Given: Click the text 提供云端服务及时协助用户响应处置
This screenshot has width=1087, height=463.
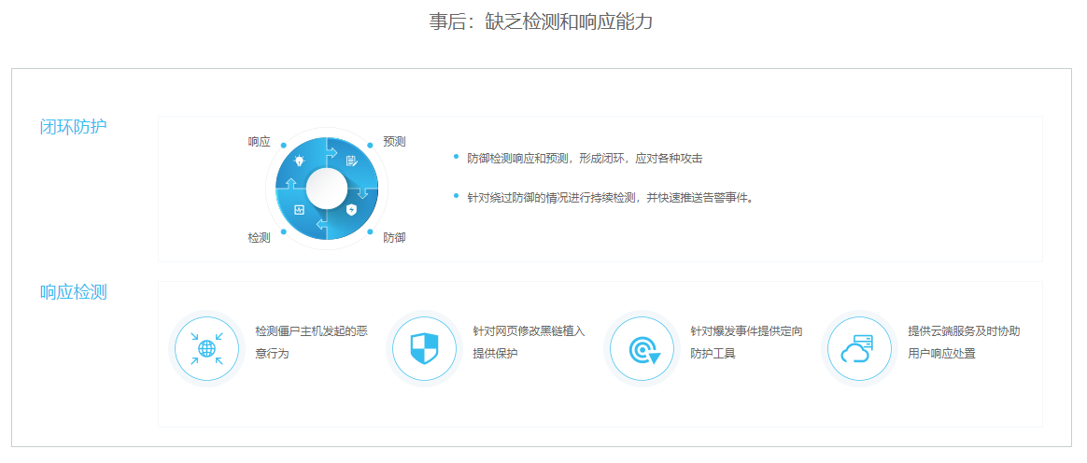Looking at the screenshot, I should coord(963,343).
